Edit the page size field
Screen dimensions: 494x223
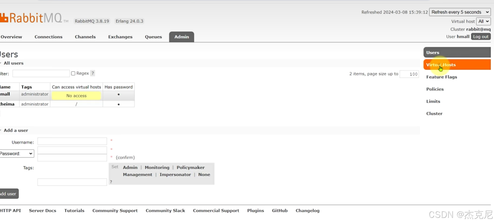409,74
